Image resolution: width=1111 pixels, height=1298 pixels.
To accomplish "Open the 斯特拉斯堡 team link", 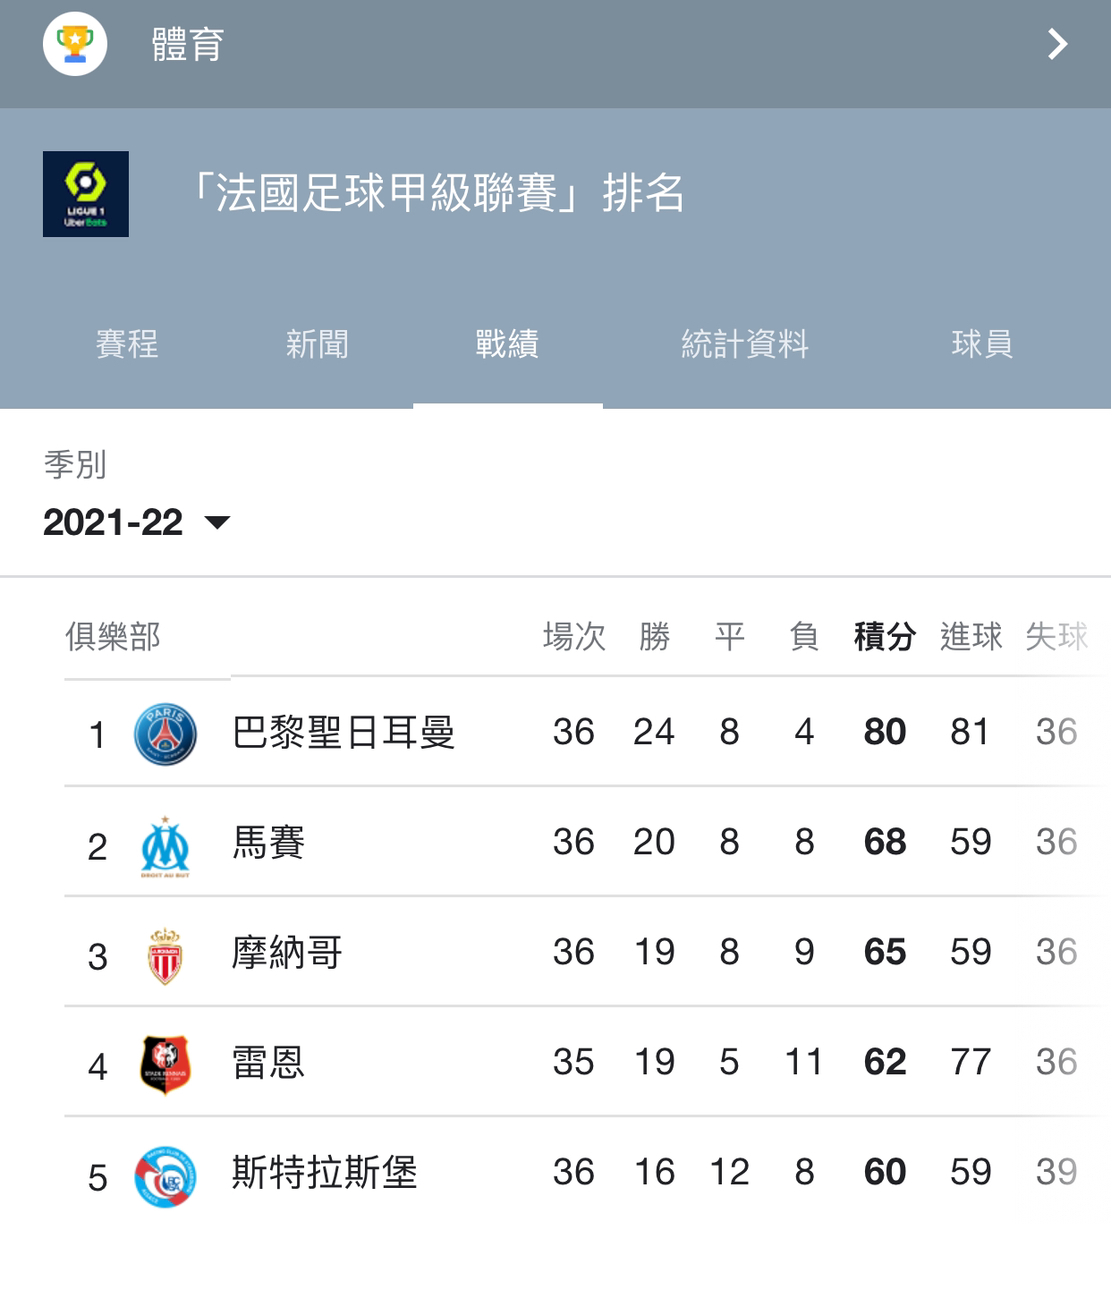I will (x=325, y=1173).
